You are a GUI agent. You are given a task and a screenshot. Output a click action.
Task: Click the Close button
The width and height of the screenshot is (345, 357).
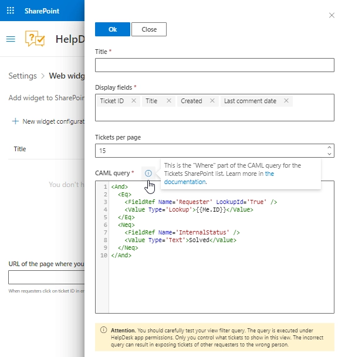(x=149, y=29)
